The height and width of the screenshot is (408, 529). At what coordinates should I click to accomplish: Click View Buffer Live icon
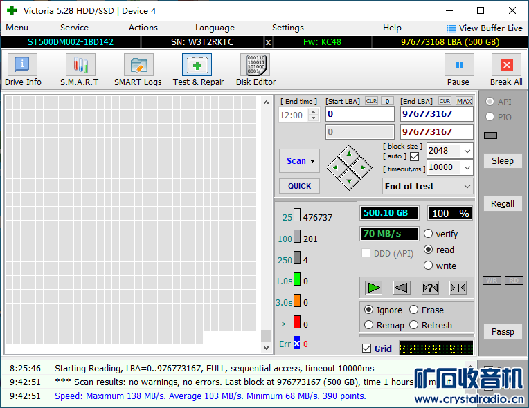click(x=451, y=28)
